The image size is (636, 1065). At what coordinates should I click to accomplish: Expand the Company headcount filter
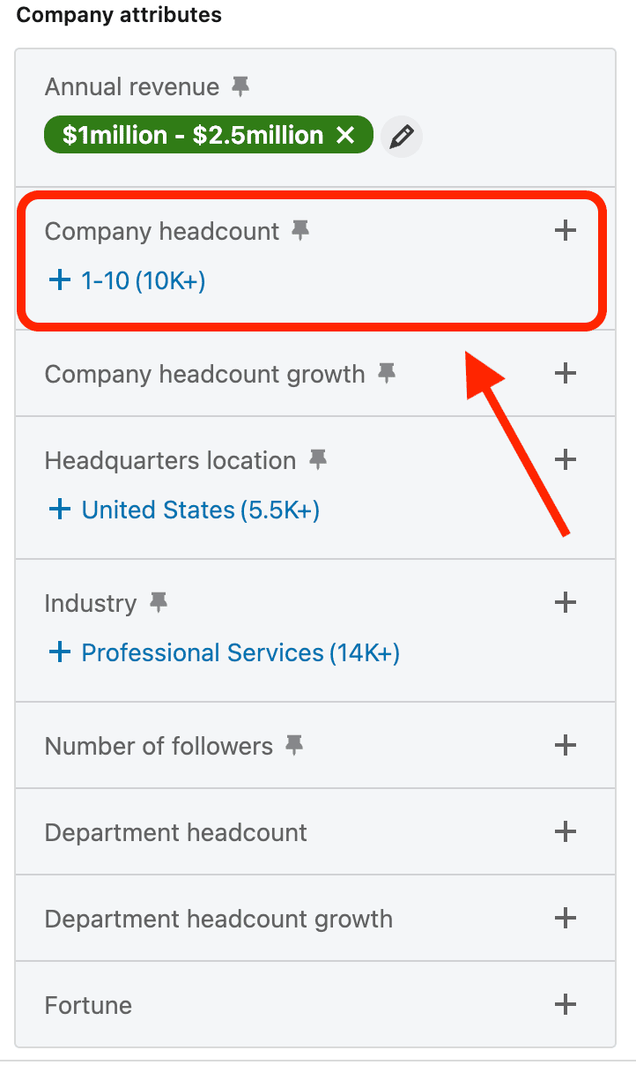pyautogui.click(x=565, y=231)
